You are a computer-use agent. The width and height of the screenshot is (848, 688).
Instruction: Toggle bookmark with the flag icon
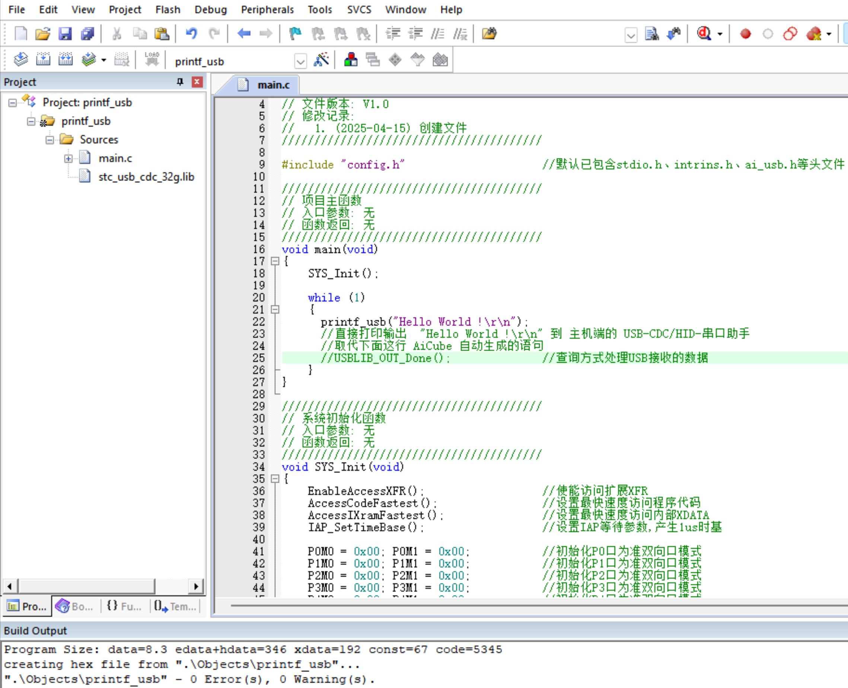point(295,34)
